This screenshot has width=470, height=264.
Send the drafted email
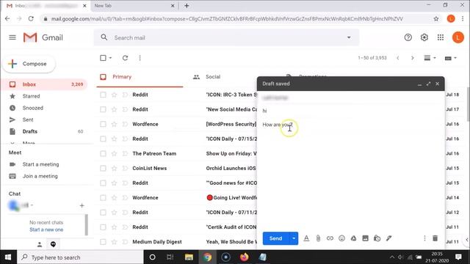pyautogui.click(x=276, y=238)
